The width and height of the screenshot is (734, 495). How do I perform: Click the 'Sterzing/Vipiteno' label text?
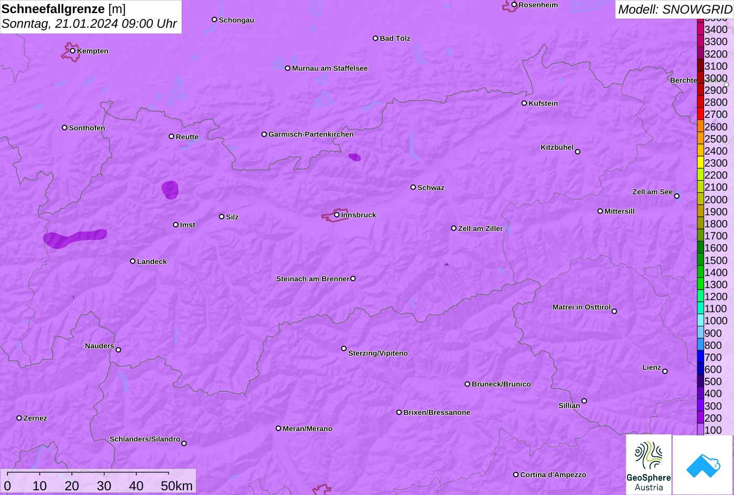(378, 354)
